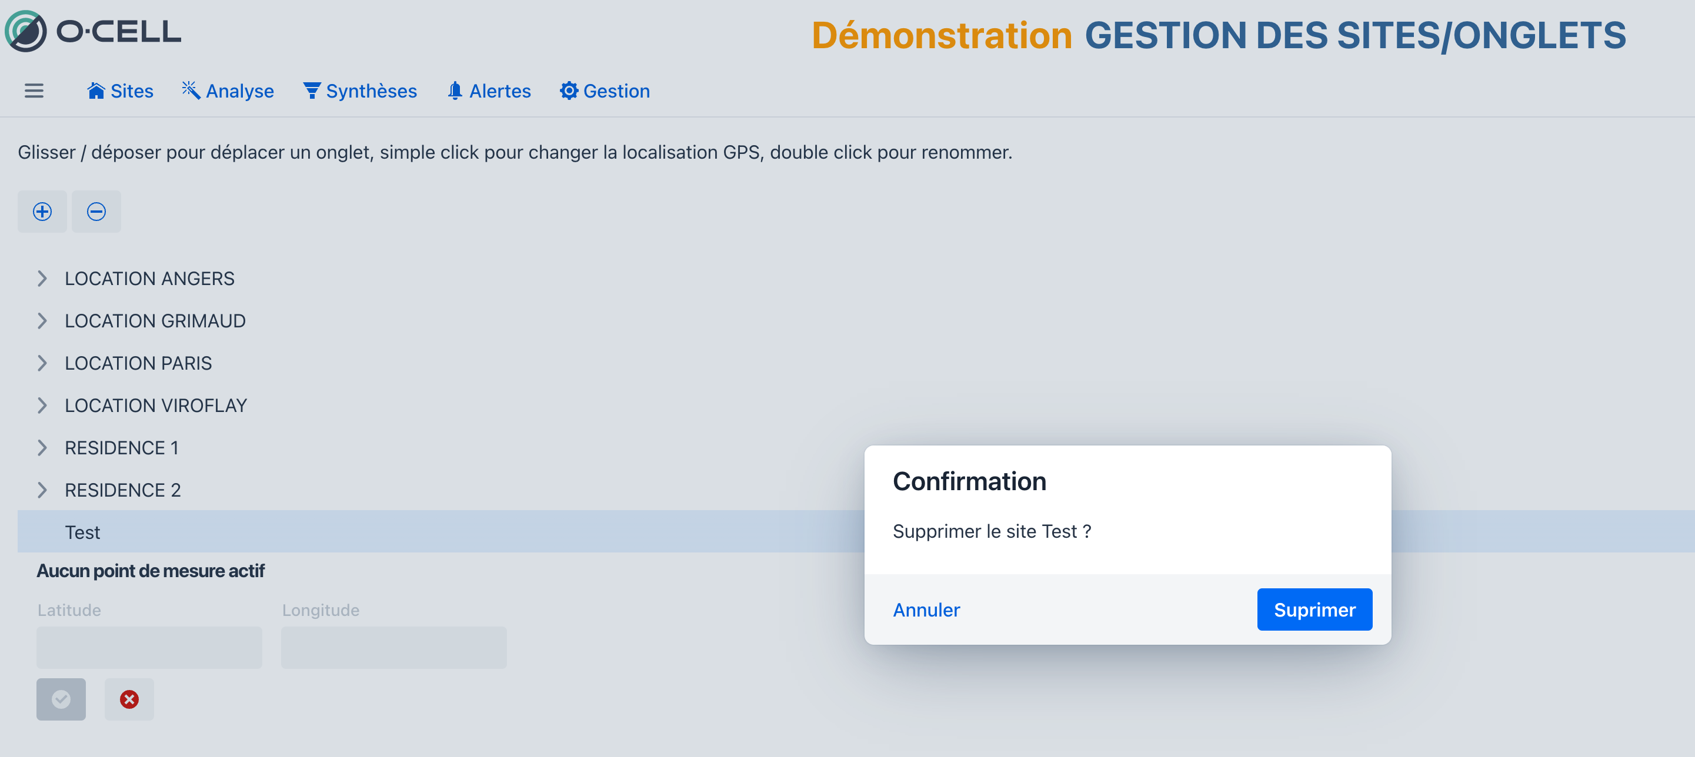The width and height of the screenshot is (1695, 757).
Task: Click the Confirmation dialog title
Action: [969, 481]
